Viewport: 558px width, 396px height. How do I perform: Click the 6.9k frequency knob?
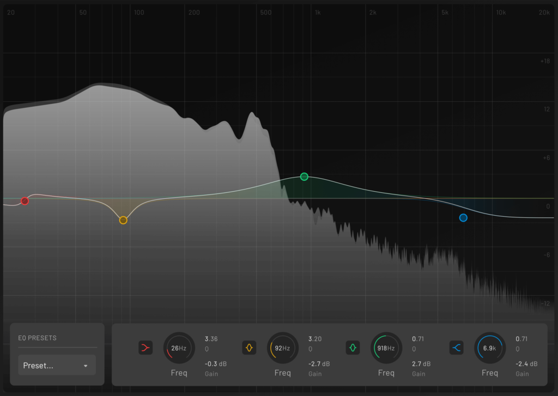(x=490, y=348)
